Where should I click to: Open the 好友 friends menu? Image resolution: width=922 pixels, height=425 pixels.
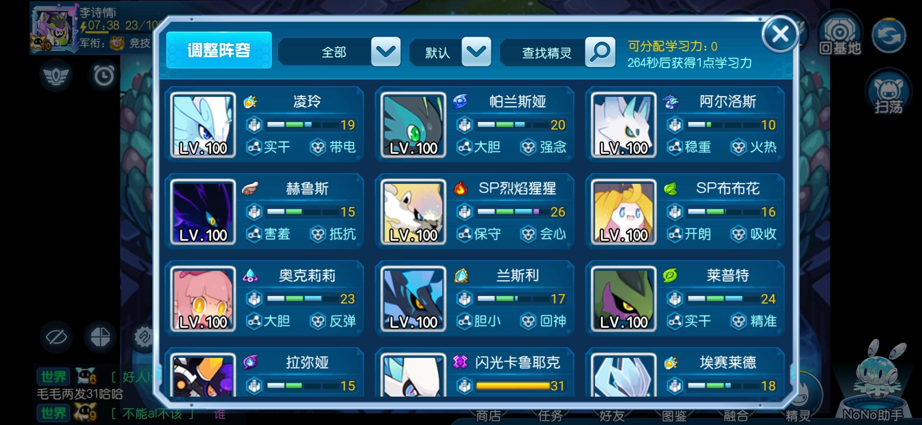coord(612,416)
